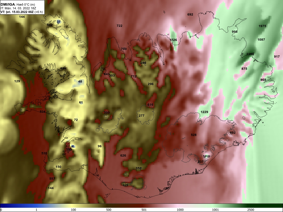Click the map value 538
This screenshot has width=283, height=212.
tap(44, 153)
